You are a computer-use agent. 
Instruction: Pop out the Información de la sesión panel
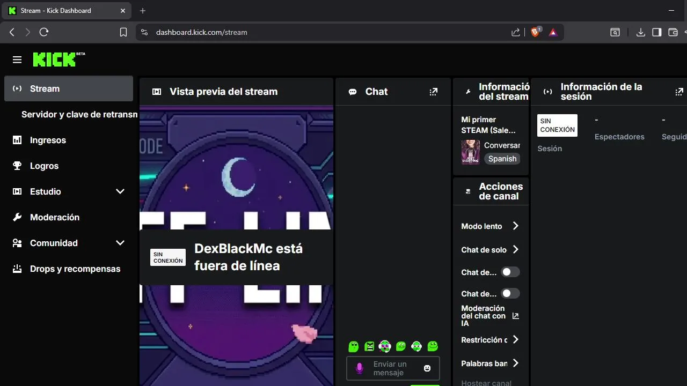coord(679,92)
